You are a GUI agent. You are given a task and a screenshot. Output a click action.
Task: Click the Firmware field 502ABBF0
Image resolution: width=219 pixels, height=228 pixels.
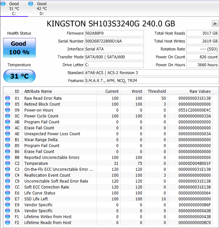114,33
